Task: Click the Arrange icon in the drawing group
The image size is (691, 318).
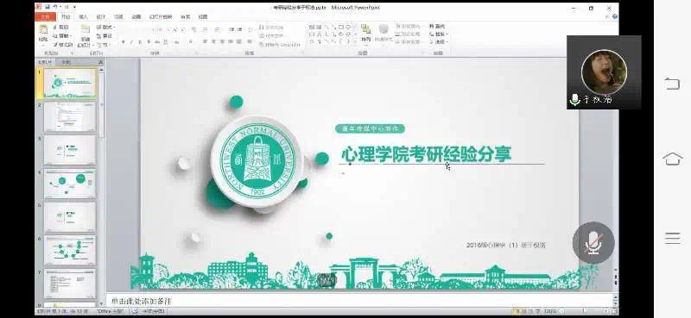Action: point(365,33)
